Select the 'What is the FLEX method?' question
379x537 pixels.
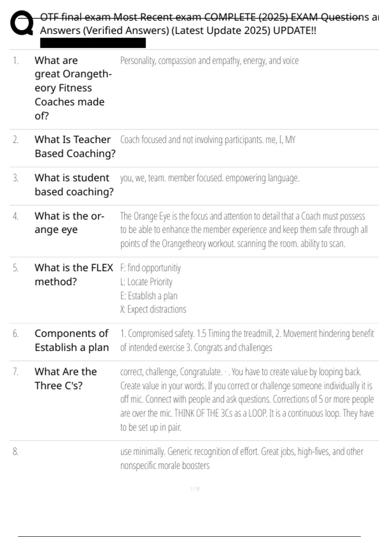pyautogui.click(x=74, y=275)
